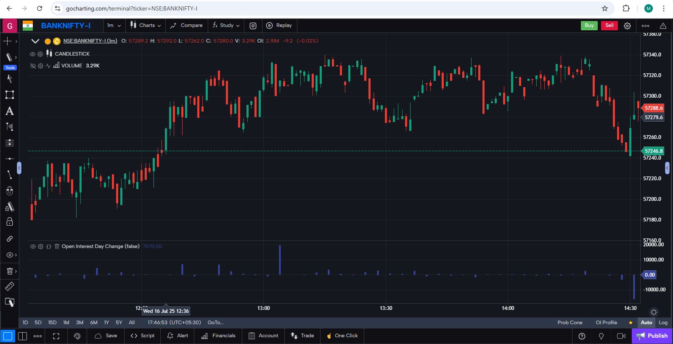Select the text annotation tool
This screenshot has width=673, height=344.
[x=9, y=111]
